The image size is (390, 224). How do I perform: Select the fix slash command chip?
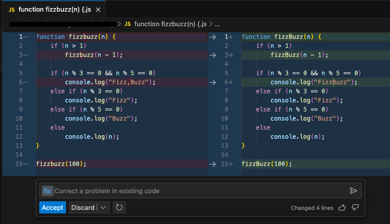47,191
